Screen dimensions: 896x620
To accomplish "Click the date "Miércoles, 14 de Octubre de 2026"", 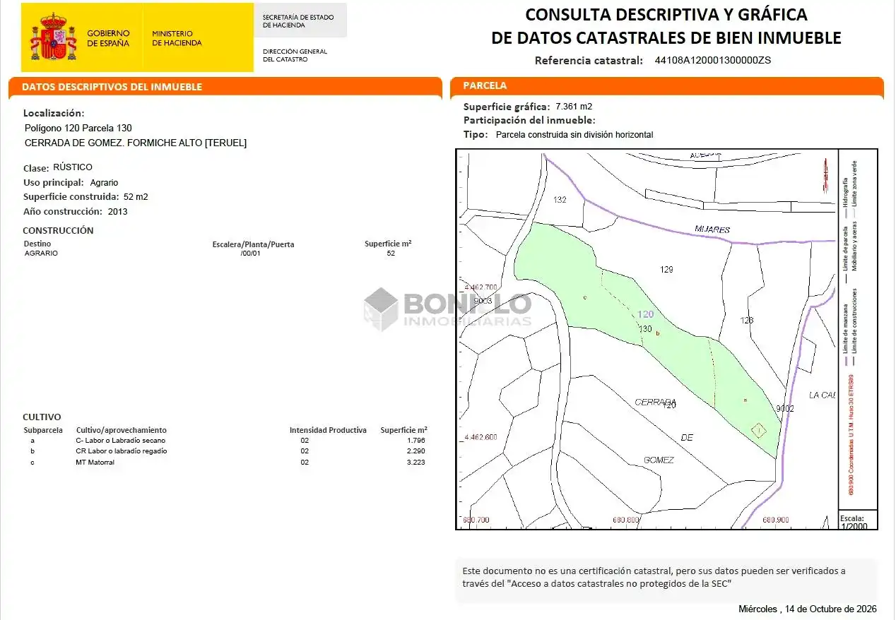I will coord(808,609).
